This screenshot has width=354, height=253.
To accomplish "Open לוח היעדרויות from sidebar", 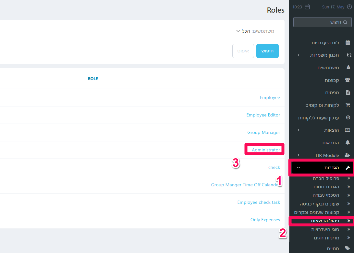I will pyautogui.click(x=325, y=42).
